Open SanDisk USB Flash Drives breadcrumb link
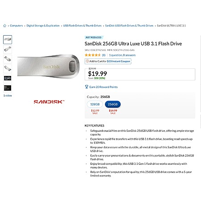201x201 pixels. 129,25
